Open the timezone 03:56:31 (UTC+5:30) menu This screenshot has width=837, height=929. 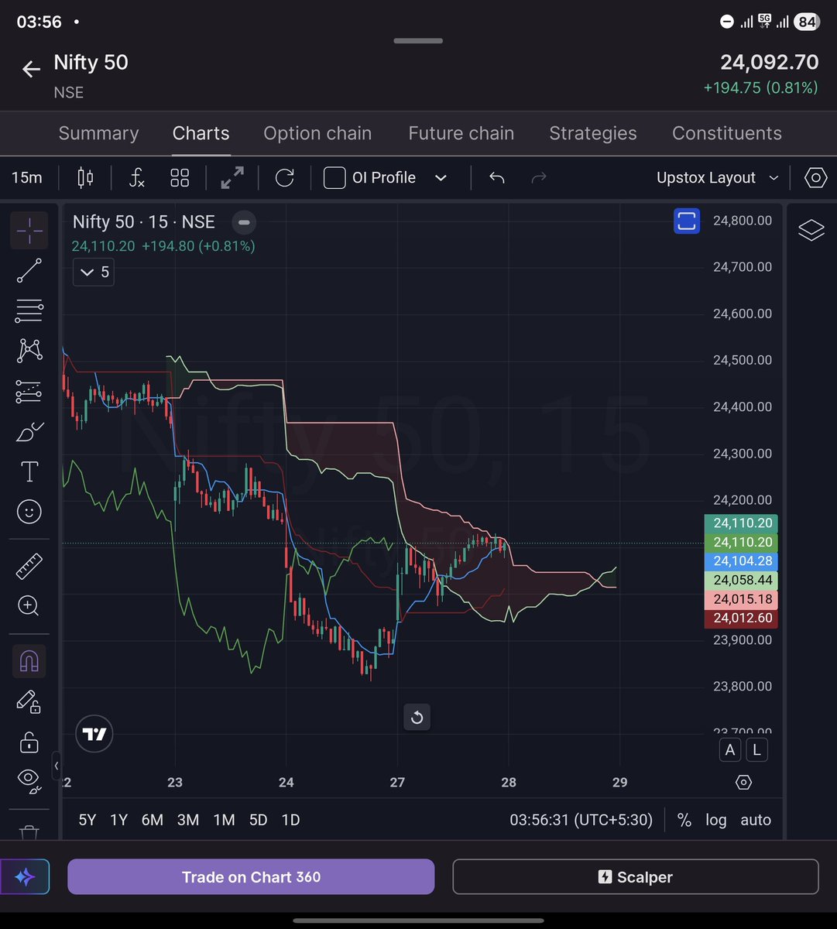581,820
